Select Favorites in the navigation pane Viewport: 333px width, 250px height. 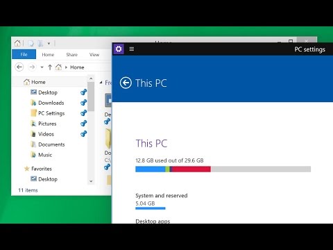[x=42, y=169]
